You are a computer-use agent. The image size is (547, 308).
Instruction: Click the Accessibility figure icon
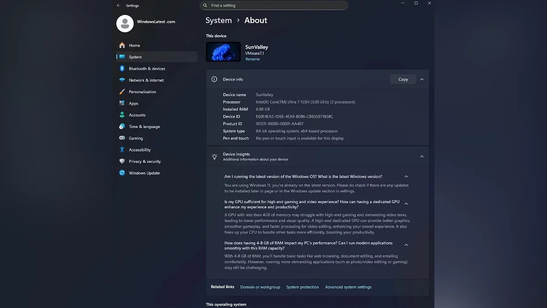(122, 150)
